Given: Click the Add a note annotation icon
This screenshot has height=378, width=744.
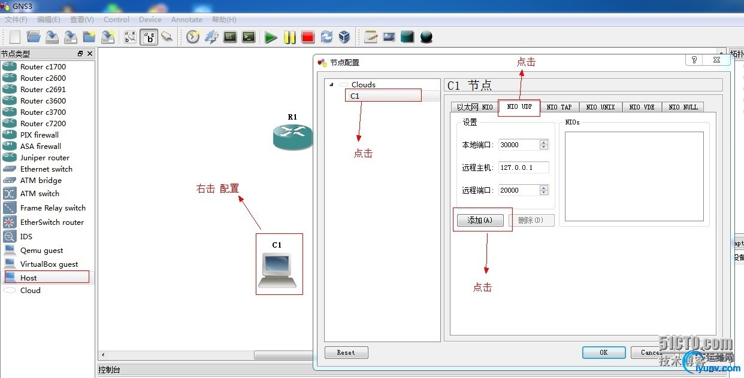Looking at the screenshot, I should (x=370, y=36).
